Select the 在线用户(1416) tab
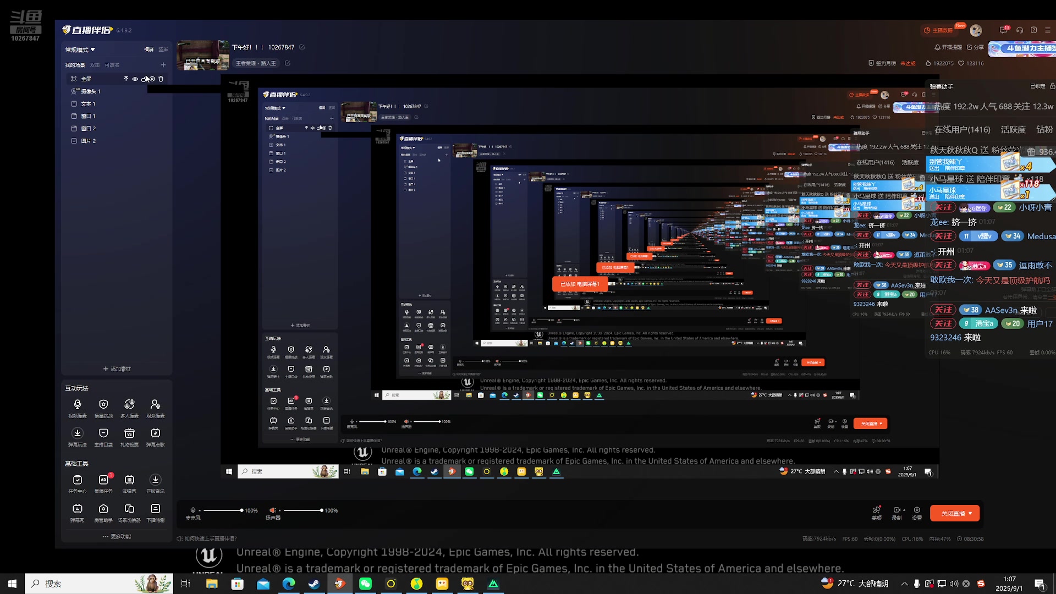This screenshot has width=1056, height=594. [x=962, y=130]
